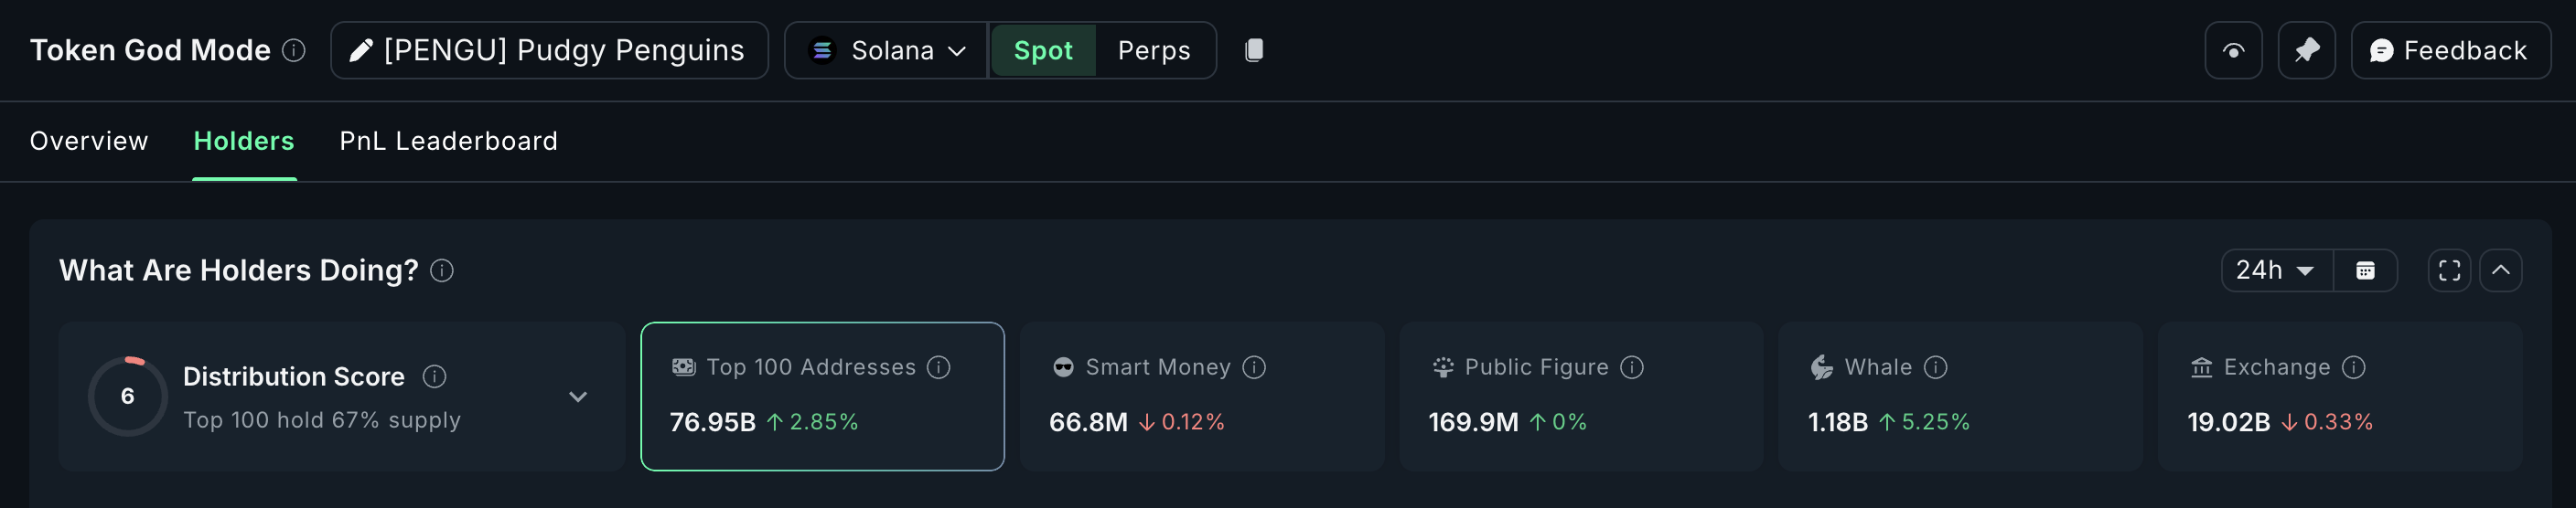Screen dimensions: 2576x508
Task: Click info icon next to Distribution Score
Action: (x=434, y=376)
